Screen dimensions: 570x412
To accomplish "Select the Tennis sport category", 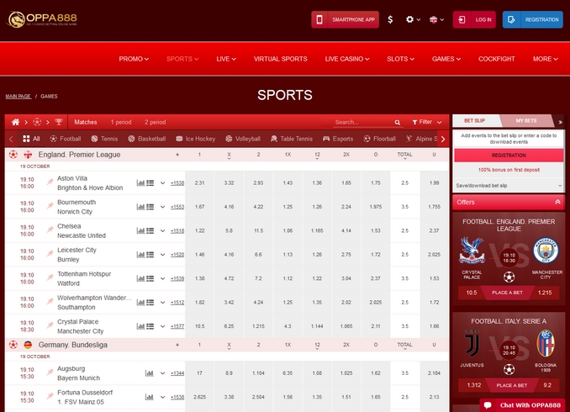I will click(x=104, y=139).
